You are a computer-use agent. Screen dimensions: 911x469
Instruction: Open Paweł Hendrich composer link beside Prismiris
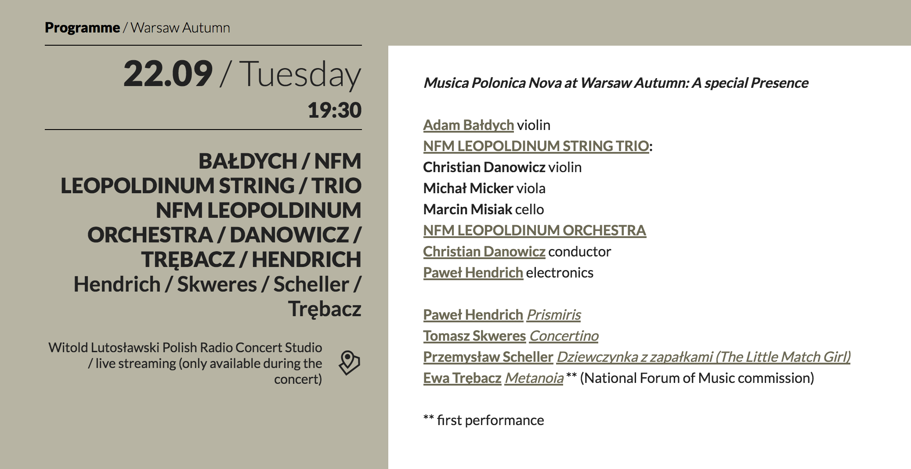(473, 315)
